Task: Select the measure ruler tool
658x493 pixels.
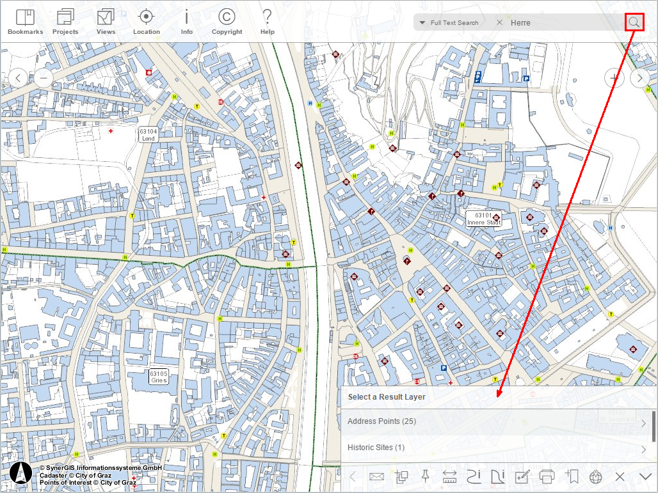Action: click(x=449, y=476)
